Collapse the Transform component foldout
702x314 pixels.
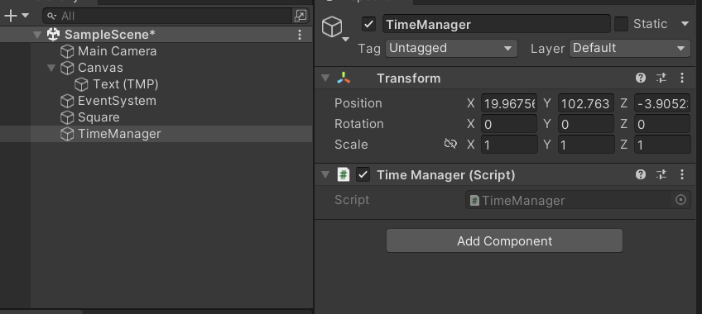[325, 78]
